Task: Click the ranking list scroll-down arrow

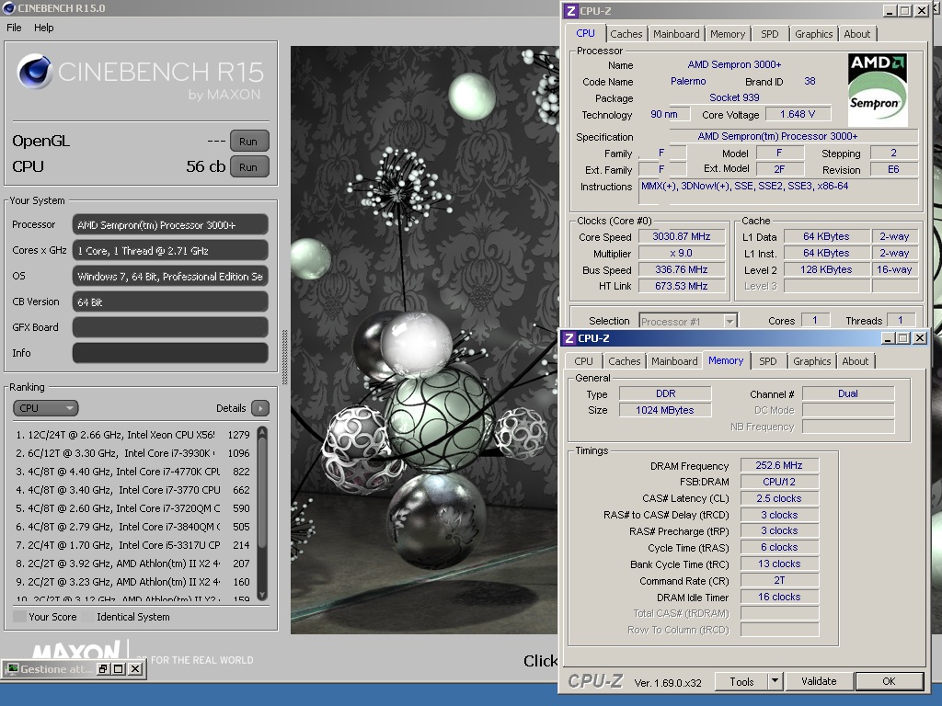Action: (x=262, y=595)
